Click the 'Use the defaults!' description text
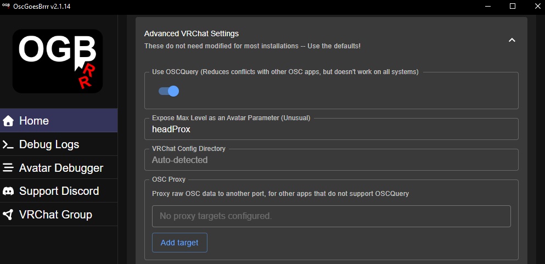This screenshot has width=545, height=264. (252, 46)
